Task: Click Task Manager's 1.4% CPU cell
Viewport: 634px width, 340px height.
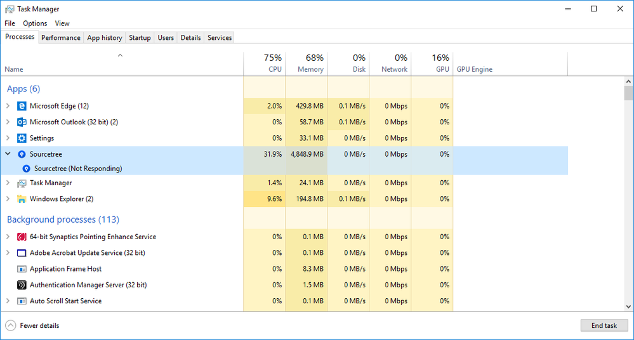Action: click(x=265, y=183)
